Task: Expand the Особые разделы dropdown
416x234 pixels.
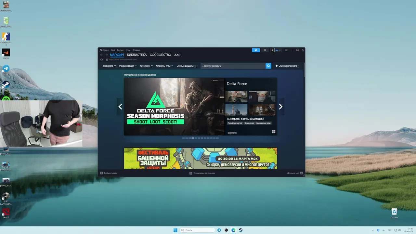Action: pos(187,66)
